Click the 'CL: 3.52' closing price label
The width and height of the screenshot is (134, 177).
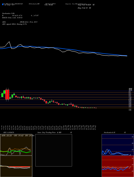[49, 5]
